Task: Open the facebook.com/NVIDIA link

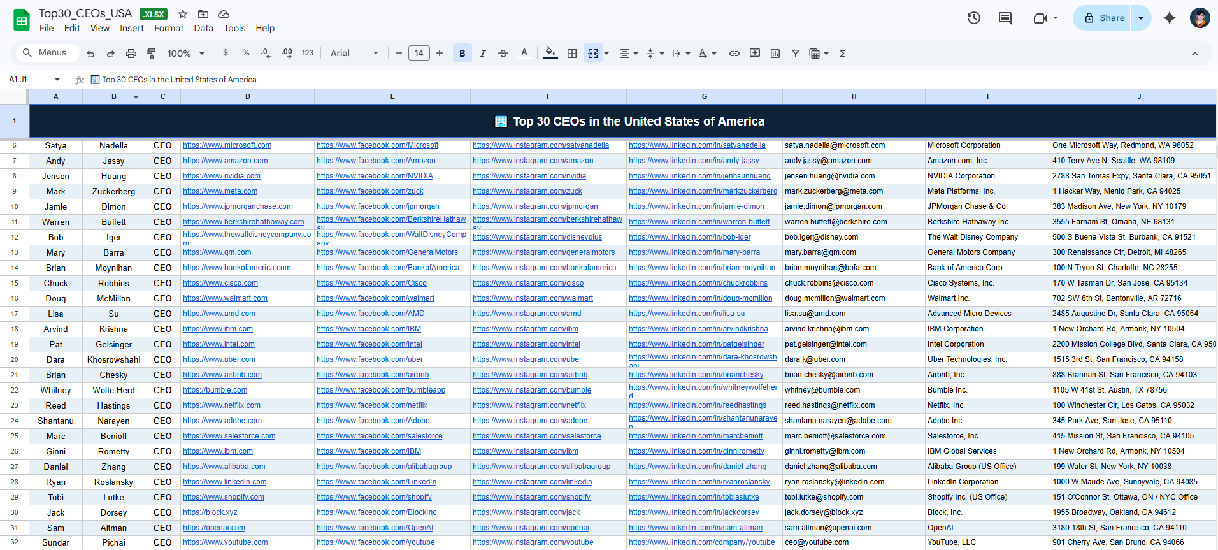Action: click(x=375, y=176)
